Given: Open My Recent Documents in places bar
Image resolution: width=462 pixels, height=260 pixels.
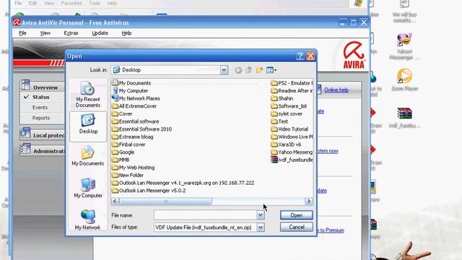Looking at the screenshot, I should coord(88,95).
